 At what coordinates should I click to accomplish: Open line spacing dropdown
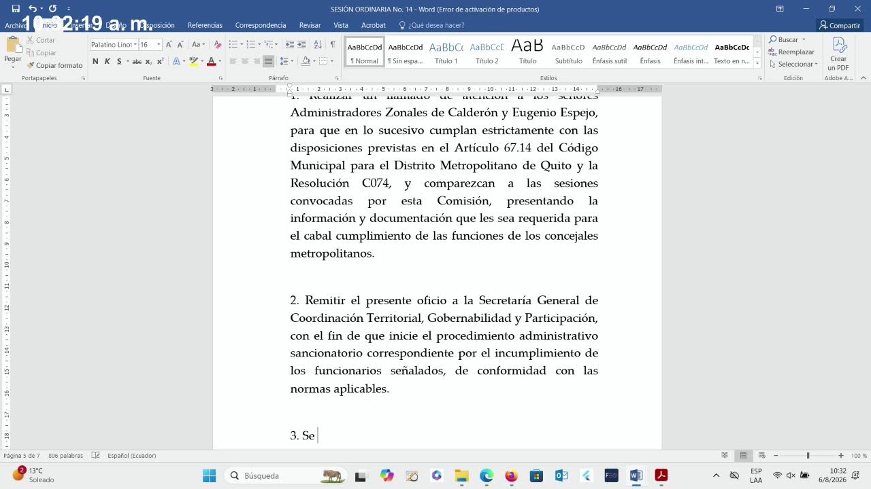click(289, 61)
